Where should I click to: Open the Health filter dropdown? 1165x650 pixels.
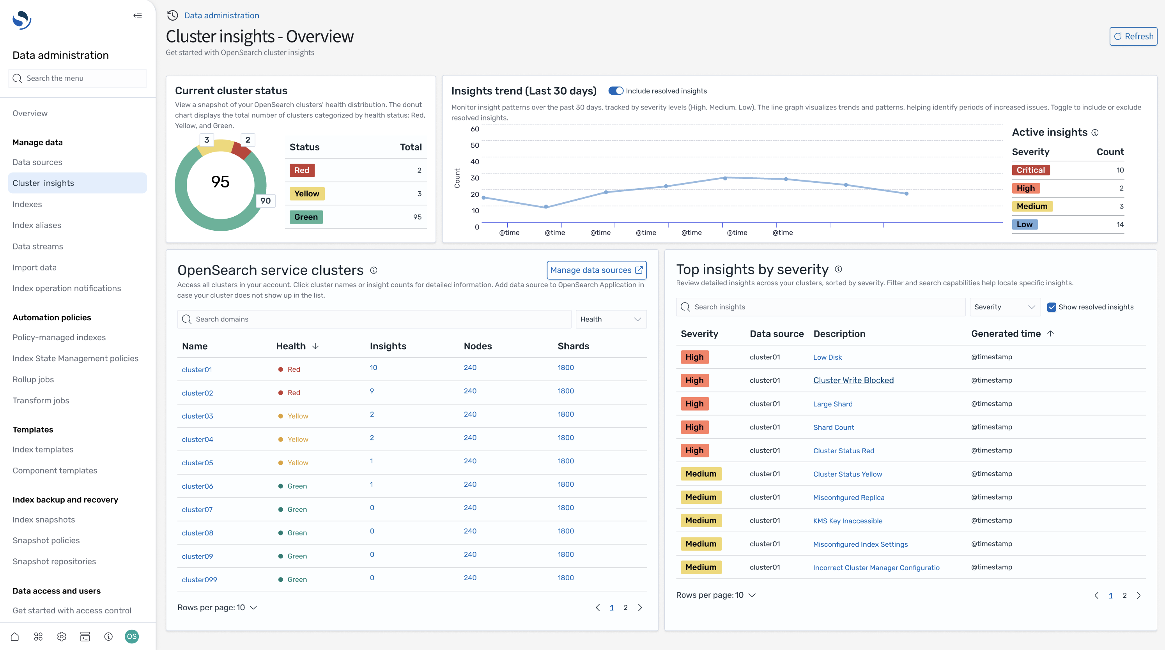(x=611, y=319)
